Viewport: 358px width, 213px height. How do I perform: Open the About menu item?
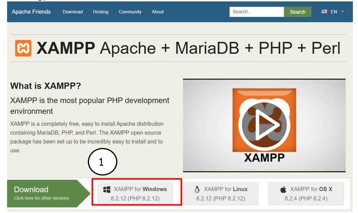coord(158,12)
